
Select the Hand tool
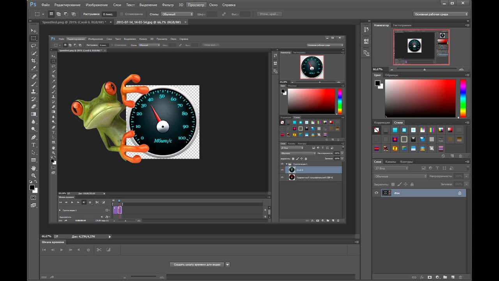(x=34, y=168)
